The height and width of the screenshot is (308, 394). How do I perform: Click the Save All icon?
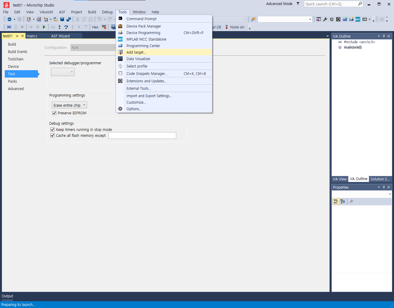(x=69, y=19)
